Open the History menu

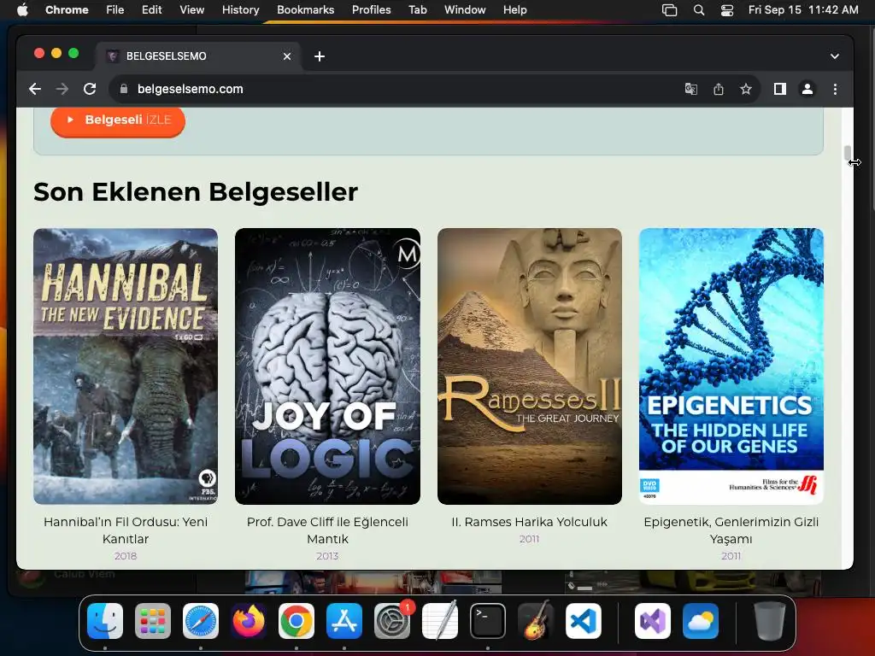pos(240,10)
